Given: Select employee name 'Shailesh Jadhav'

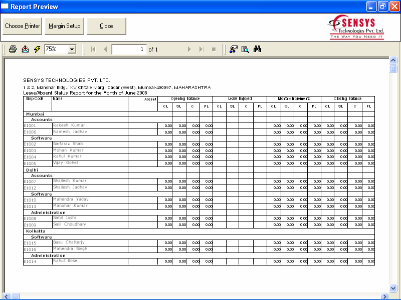Looking at the screenshot, I should point(70,187).
